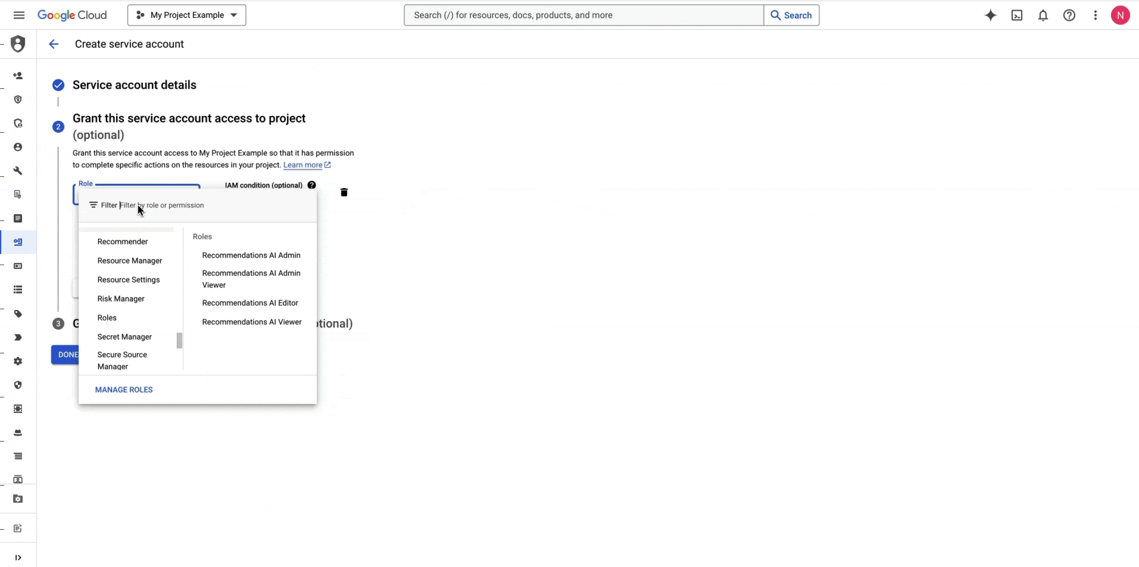
Task: Choose Recommendations AI Editor role
Action: coord(250,303)
